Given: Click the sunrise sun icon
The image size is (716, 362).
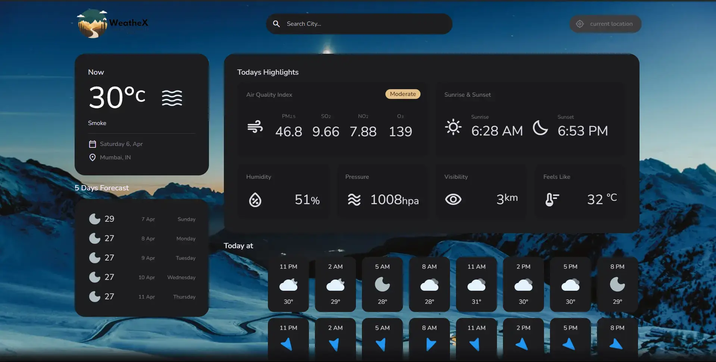Looking at the screenshot, I should [x=453, y=127].
